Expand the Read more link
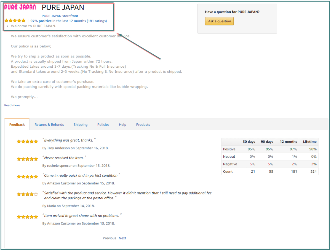Image resolution: width=331 pixels, height=251 pixels. (12, 105)
